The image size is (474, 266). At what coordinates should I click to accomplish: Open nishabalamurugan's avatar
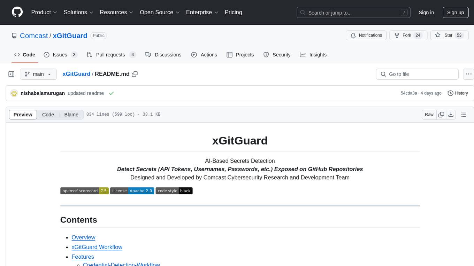pyautogui.click(x=14, y=93)
